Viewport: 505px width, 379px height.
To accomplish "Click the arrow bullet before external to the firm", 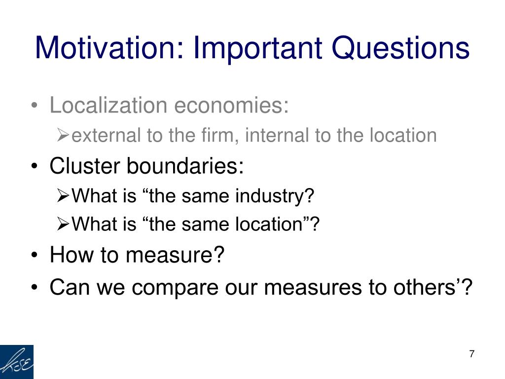I will [x=63, y=135].
